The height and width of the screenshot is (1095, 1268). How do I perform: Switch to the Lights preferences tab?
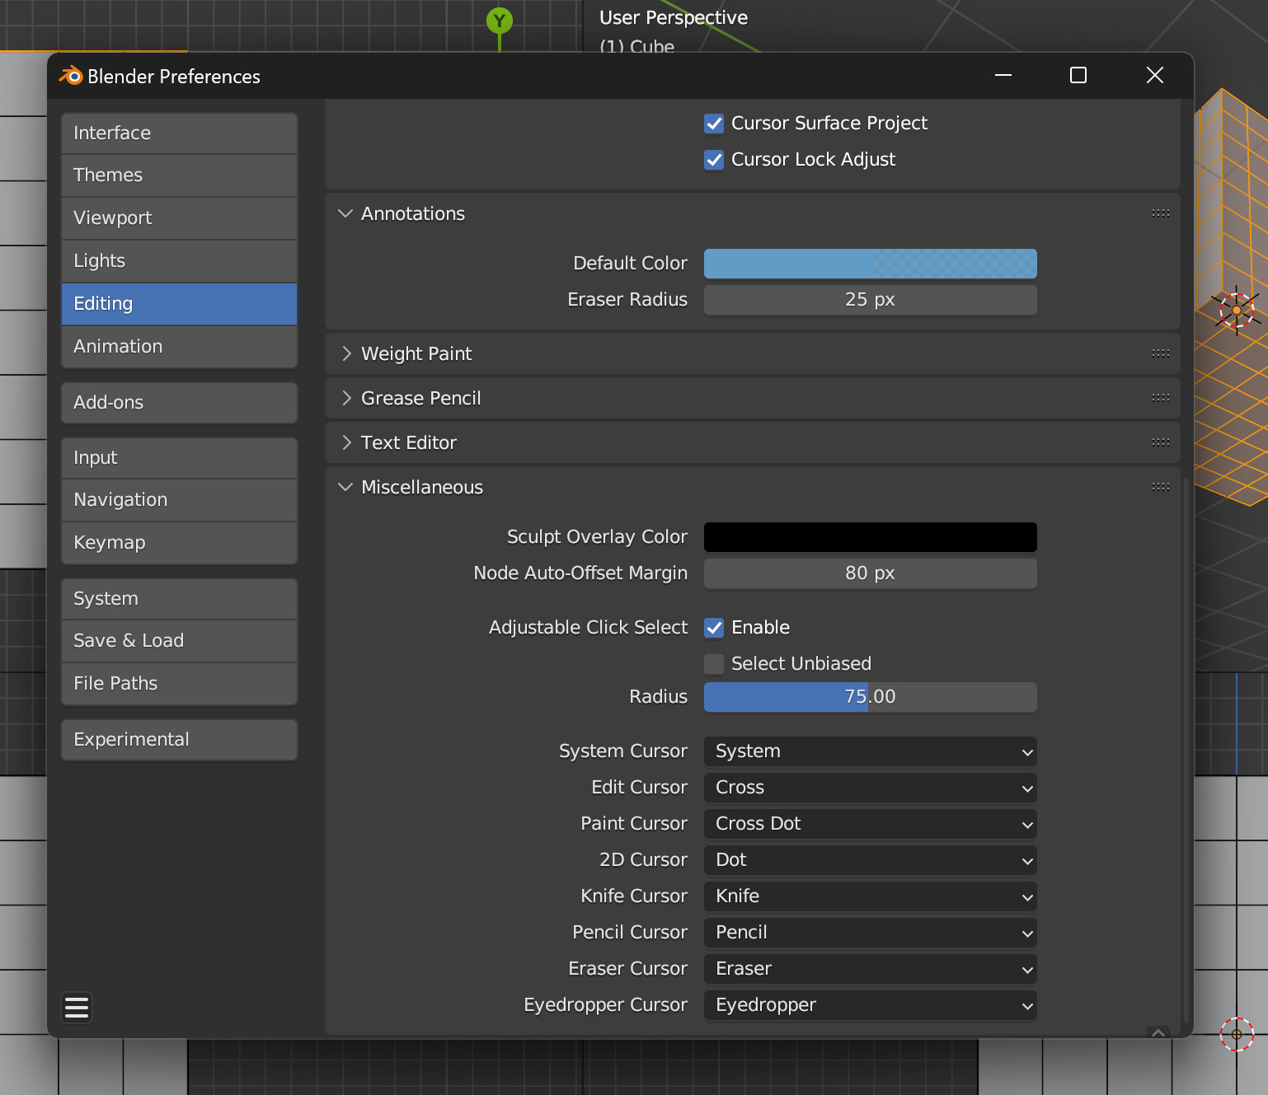coord(179,261)
